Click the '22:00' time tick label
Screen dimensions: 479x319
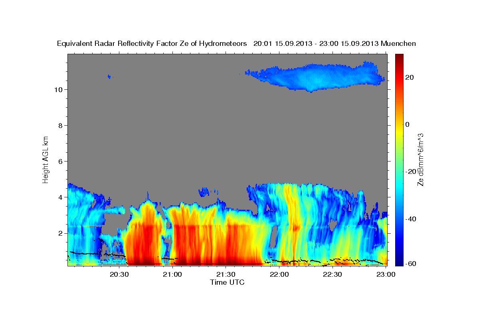[279, 274]
